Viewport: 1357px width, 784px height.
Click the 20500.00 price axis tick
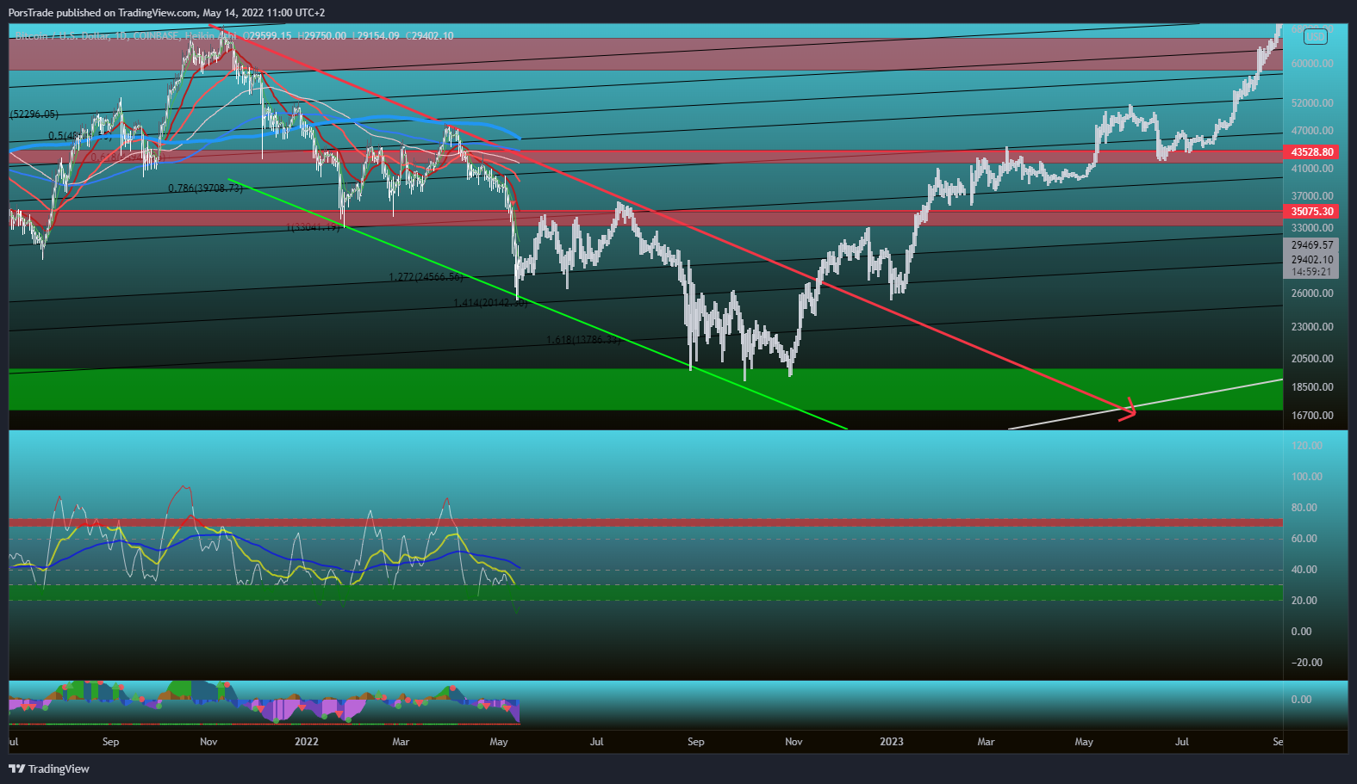coord(1312,359)
